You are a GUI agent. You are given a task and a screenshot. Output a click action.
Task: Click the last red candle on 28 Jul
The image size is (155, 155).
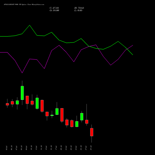click(x=92, y=132)
